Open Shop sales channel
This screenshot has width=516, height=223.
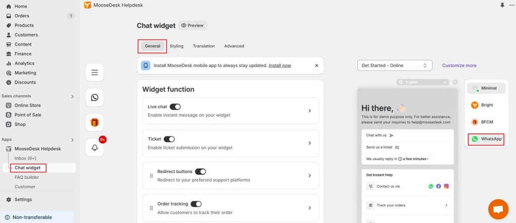click(20, 124)
